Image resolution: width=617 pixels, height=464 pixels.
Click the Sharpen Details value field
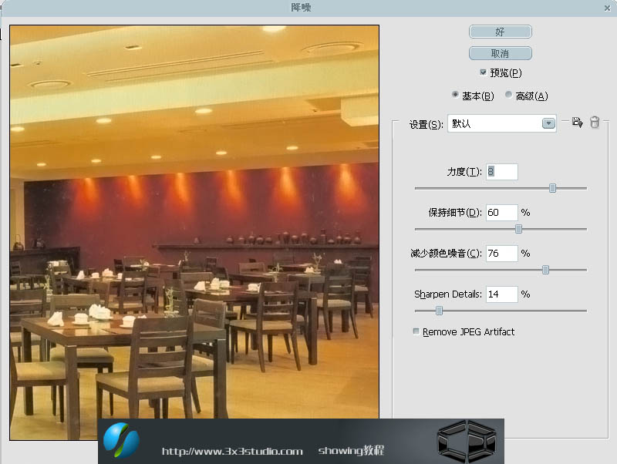click(x=502, y=294)
